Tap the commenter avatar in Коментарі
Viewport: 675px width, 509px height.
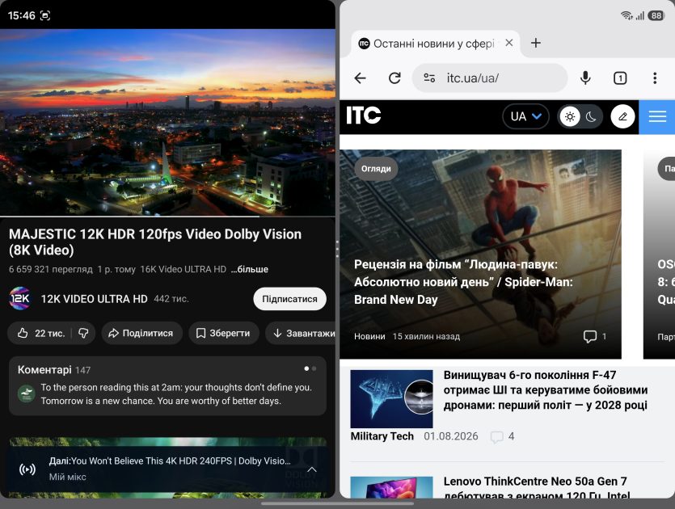tap(26, 393)
